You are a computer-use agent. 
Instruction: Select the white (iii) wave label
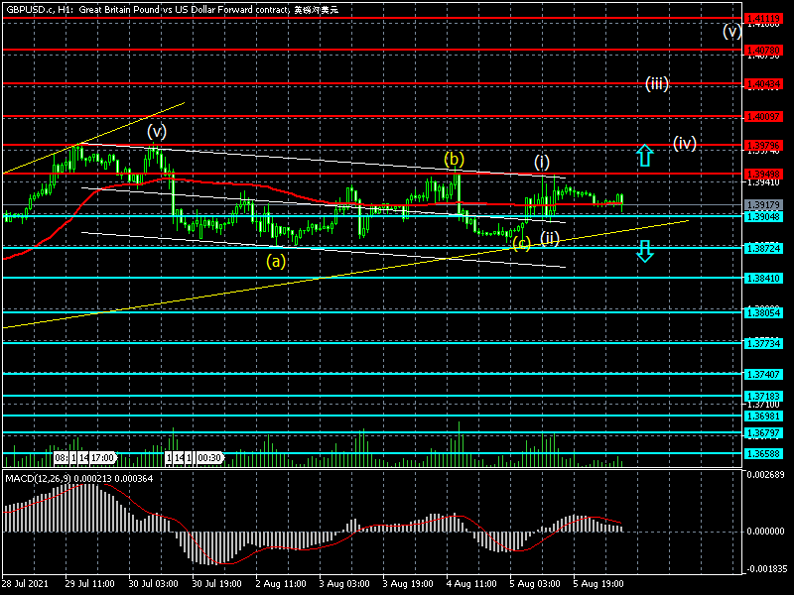[x=657, y=83]
